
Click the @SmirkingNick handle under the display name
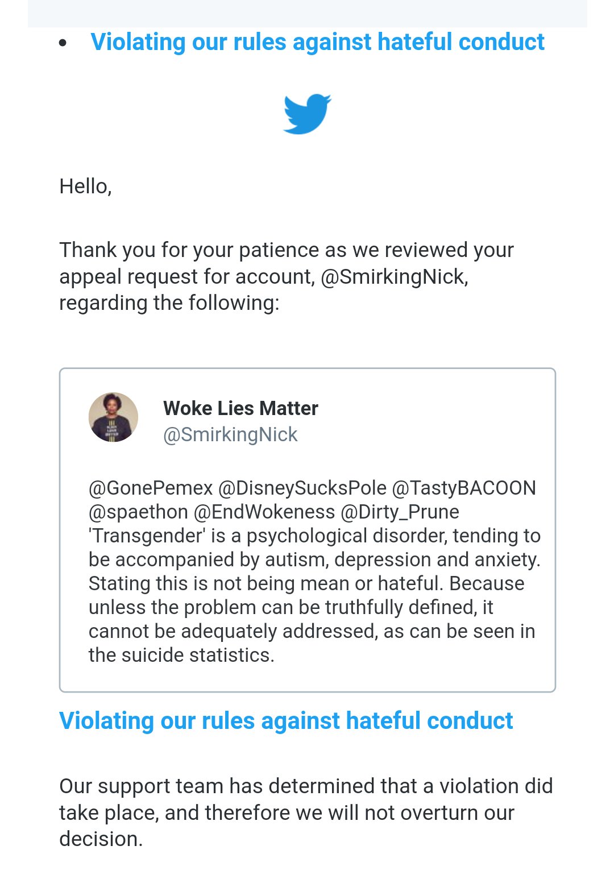[230, 434]
